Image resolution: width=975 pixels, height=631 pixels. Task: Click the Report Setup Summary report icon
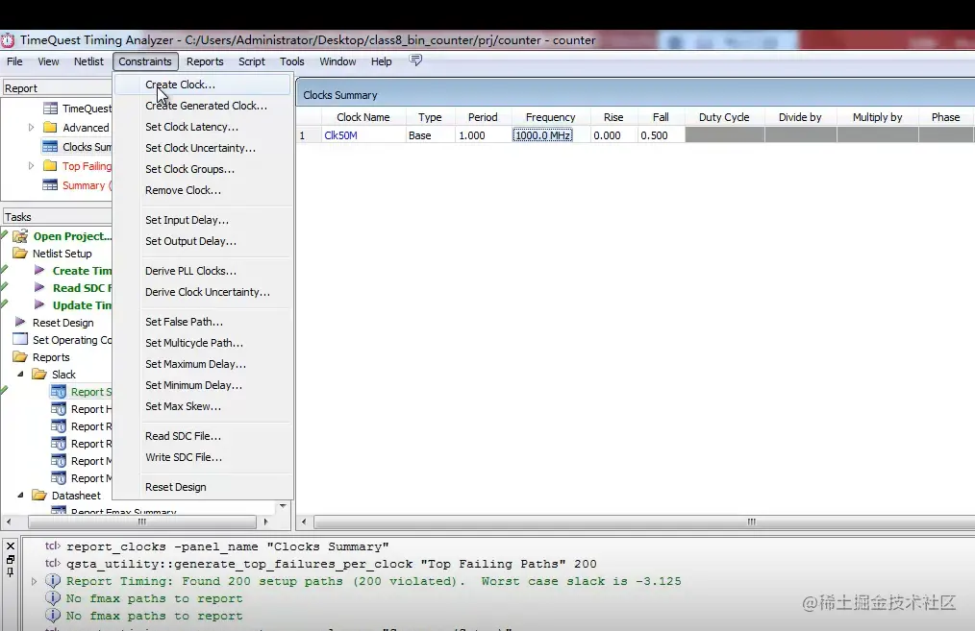pyautogui.click(x=59, y=392)
